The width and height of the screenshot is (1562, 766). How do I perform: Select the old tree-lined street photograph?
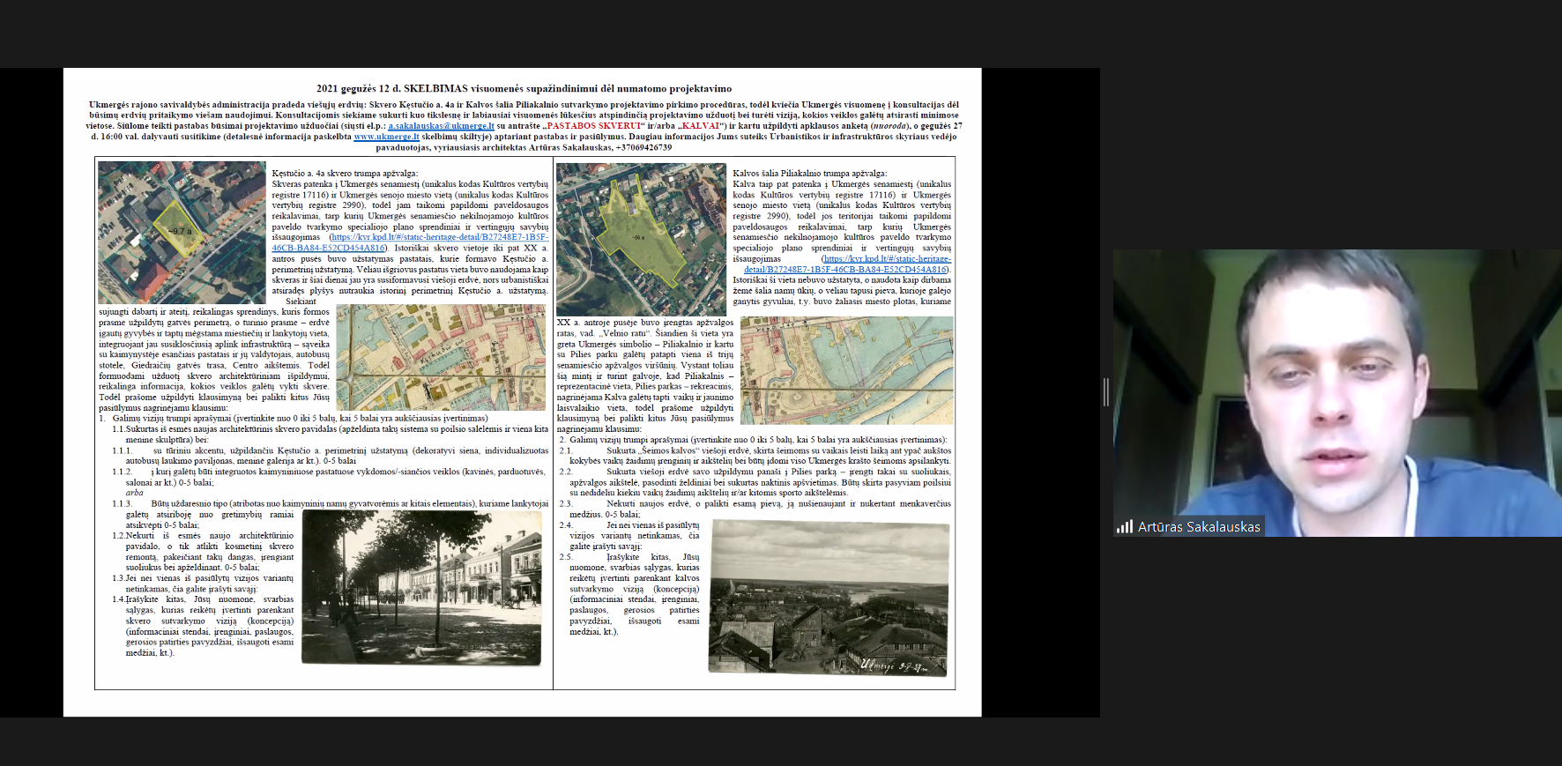[x=421, y=587]
